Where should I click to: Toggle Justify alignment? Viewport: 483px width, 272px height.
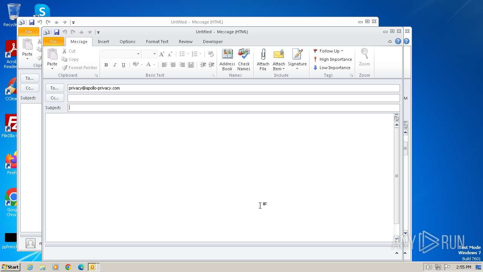[x=191, y=65]
